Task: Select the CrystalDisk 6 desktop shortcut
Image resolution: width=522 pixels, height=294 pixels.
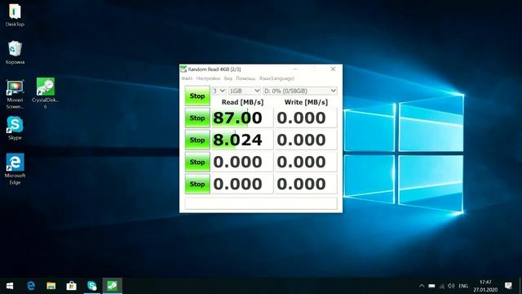Action: click(46, 93)
